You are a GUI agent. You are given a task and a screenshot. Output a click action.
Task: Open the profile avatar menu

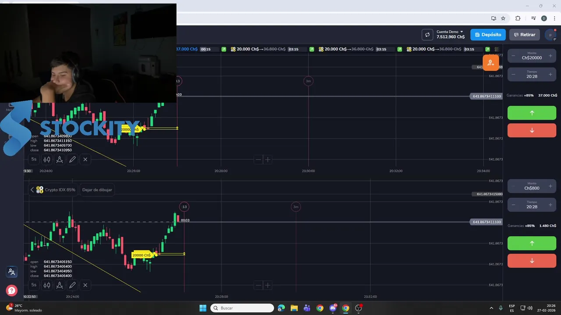coord(550,35)
